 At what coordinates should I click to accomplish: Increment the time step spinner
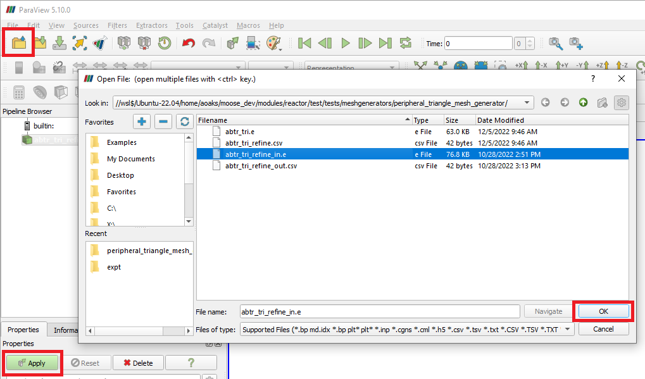click(530, 40)
